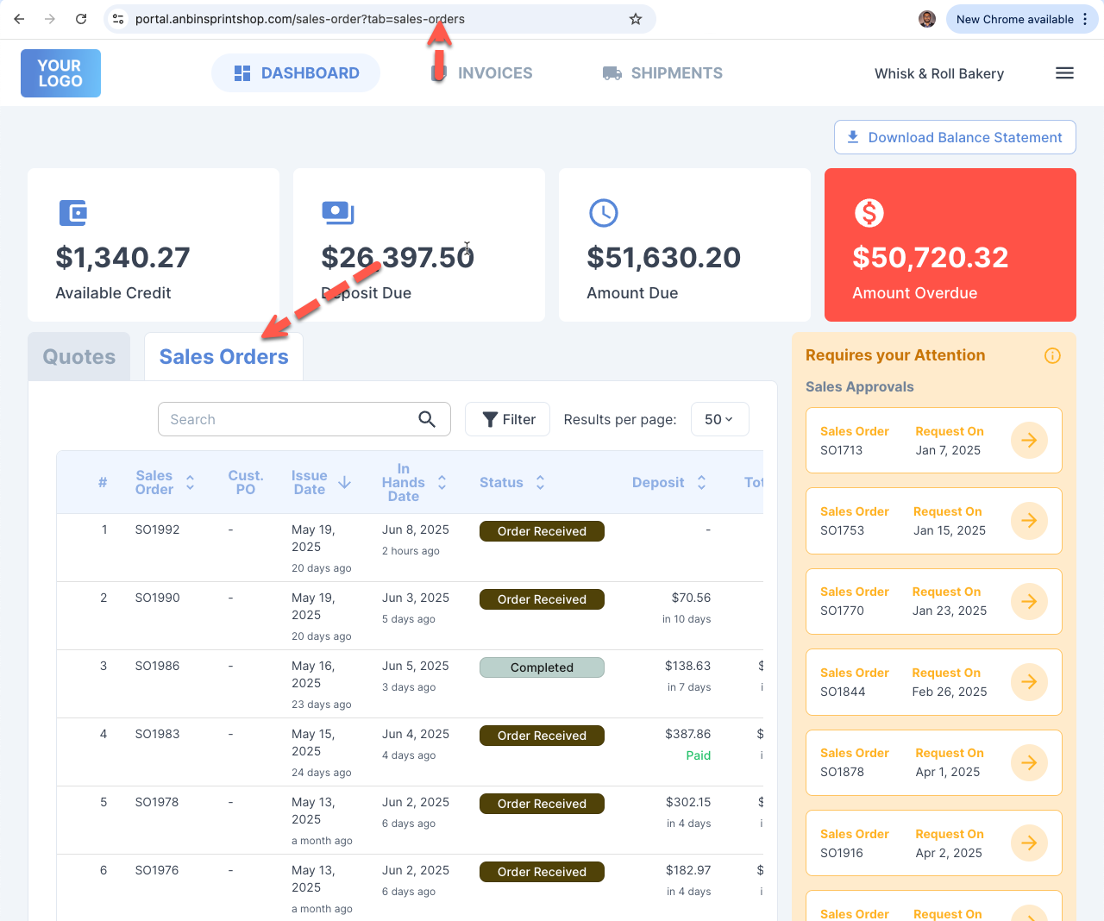Click Download Balance Statement button

tap(955, 137)
